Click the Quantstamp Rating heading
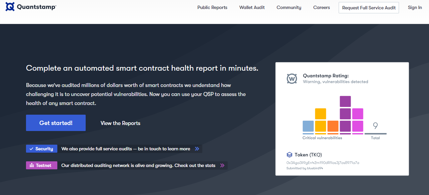Image resolution: width=429 pixels, height=195 pixels. coord(326,76)
